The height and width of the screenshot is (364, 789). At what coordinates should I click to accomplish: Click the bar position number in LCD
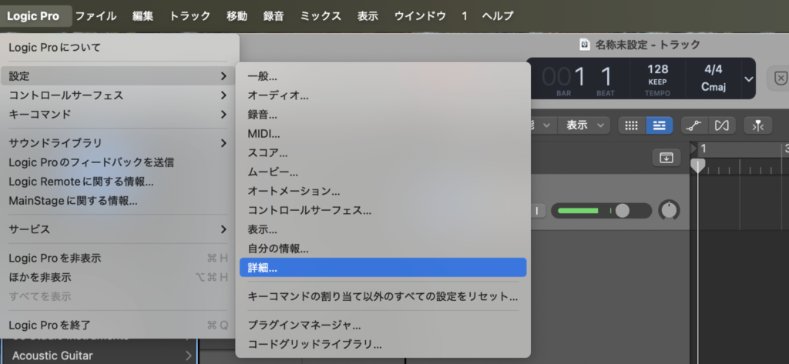[x=563, y=77]
